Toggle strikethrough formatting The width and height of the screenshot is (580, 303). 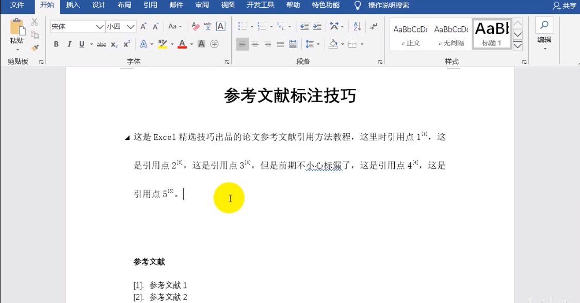(x=101, y=44)
